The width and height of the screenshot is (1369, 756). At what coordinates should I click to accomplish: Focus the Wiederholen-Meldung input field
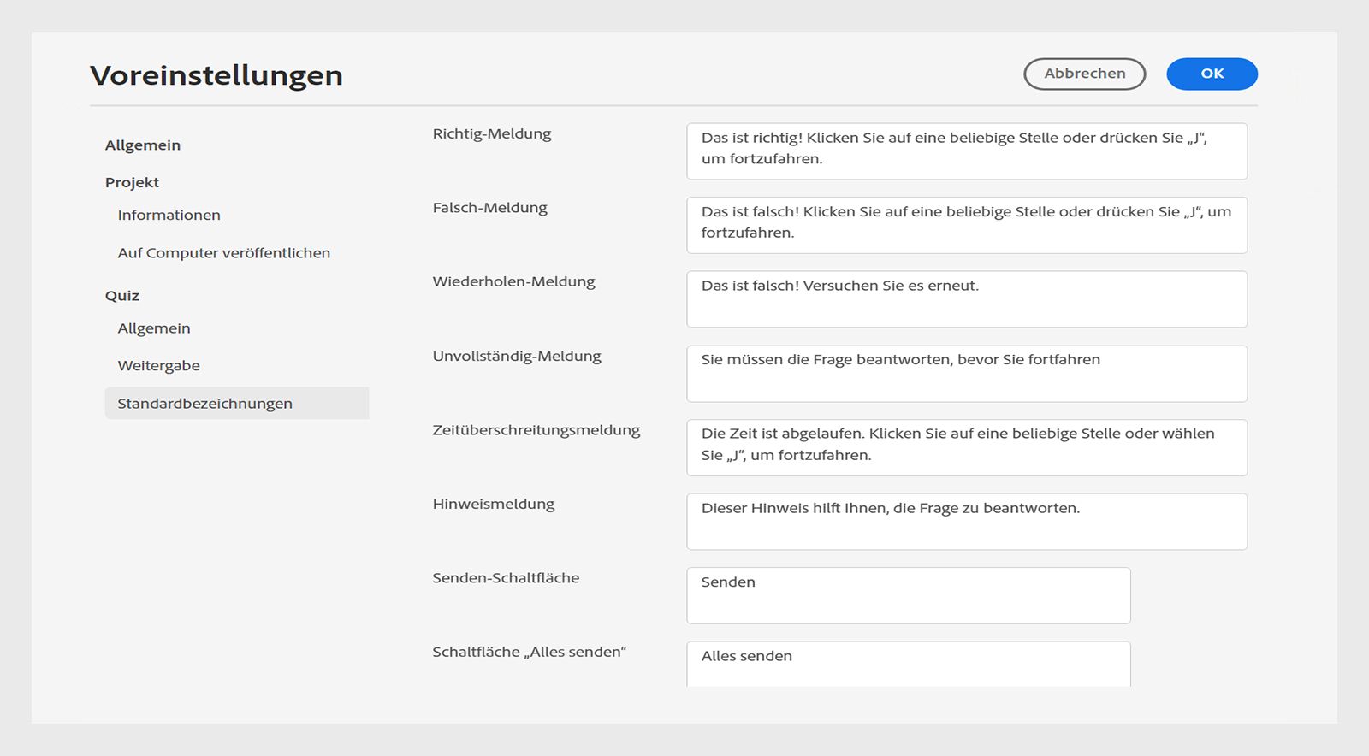(x=966, y=299)
